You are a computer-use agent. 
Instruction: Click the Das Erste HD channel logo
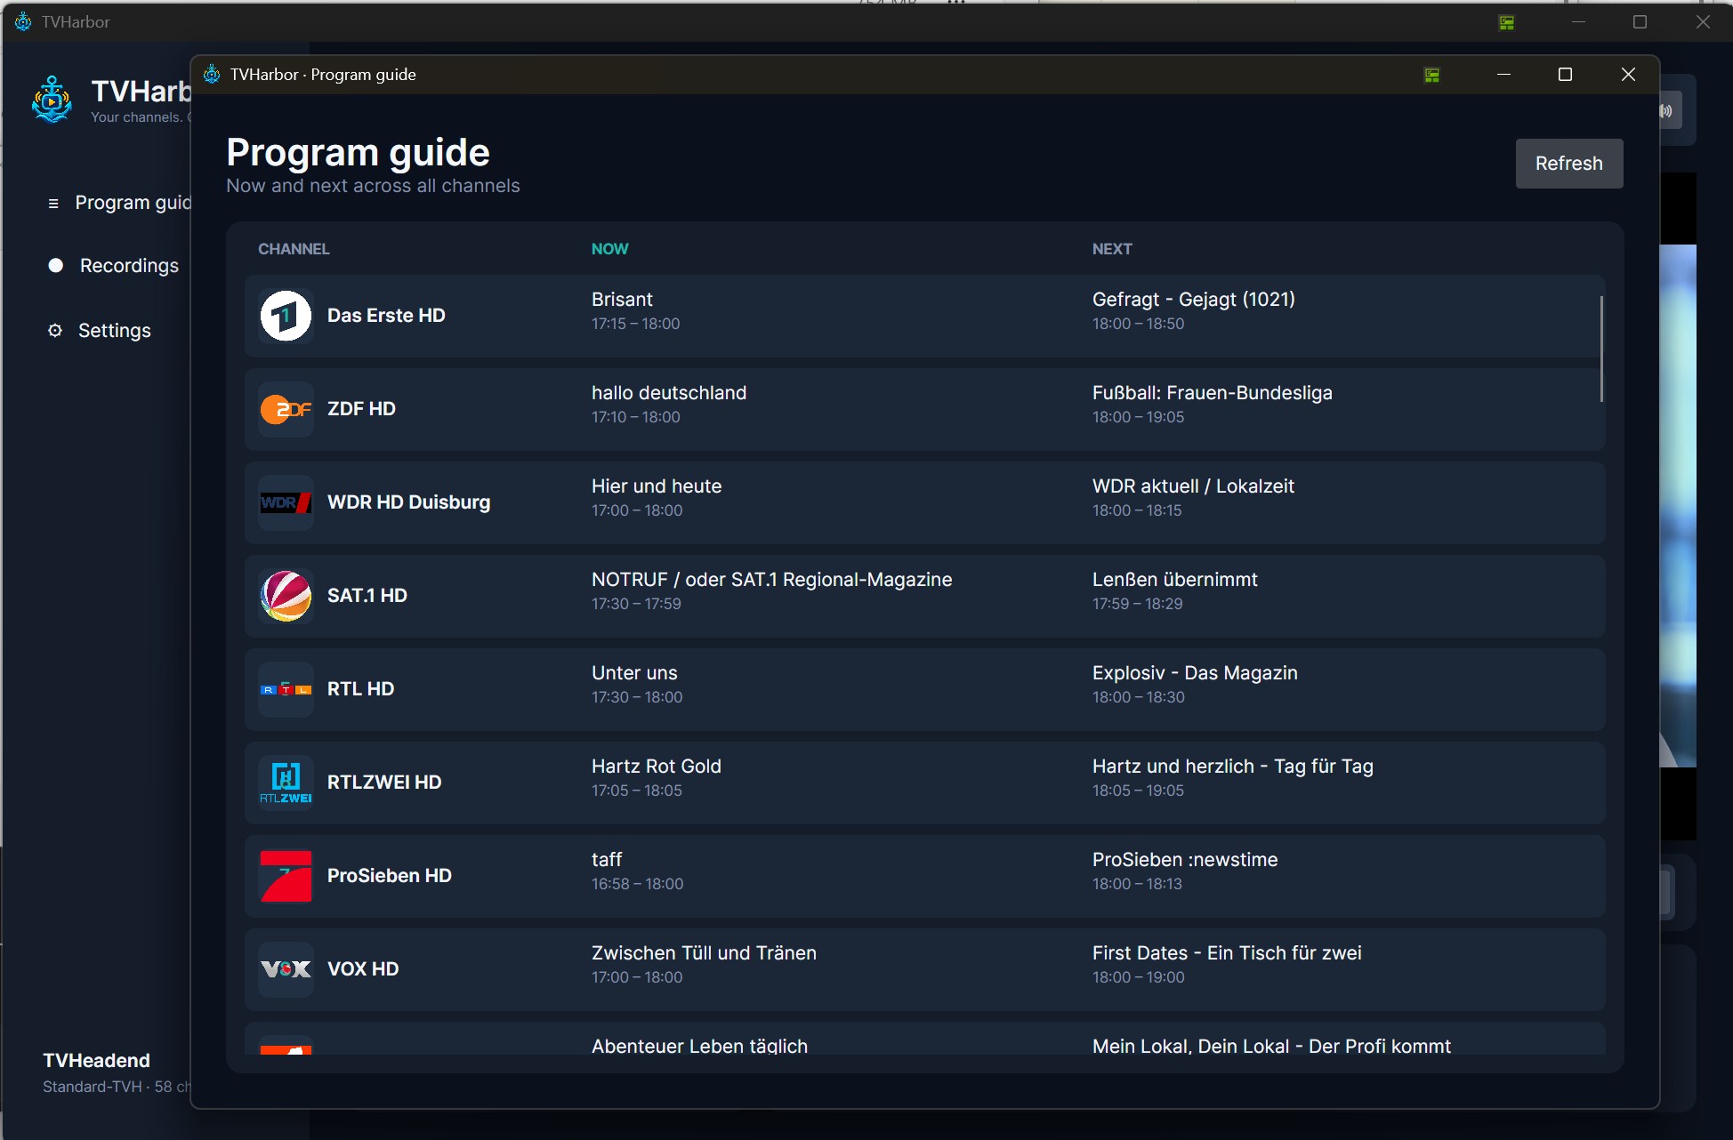(x=286, y=316)
